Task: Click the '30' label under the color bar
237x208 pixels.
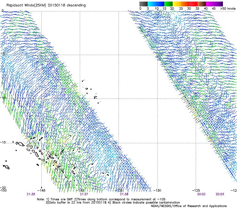Action: [189, 9]
